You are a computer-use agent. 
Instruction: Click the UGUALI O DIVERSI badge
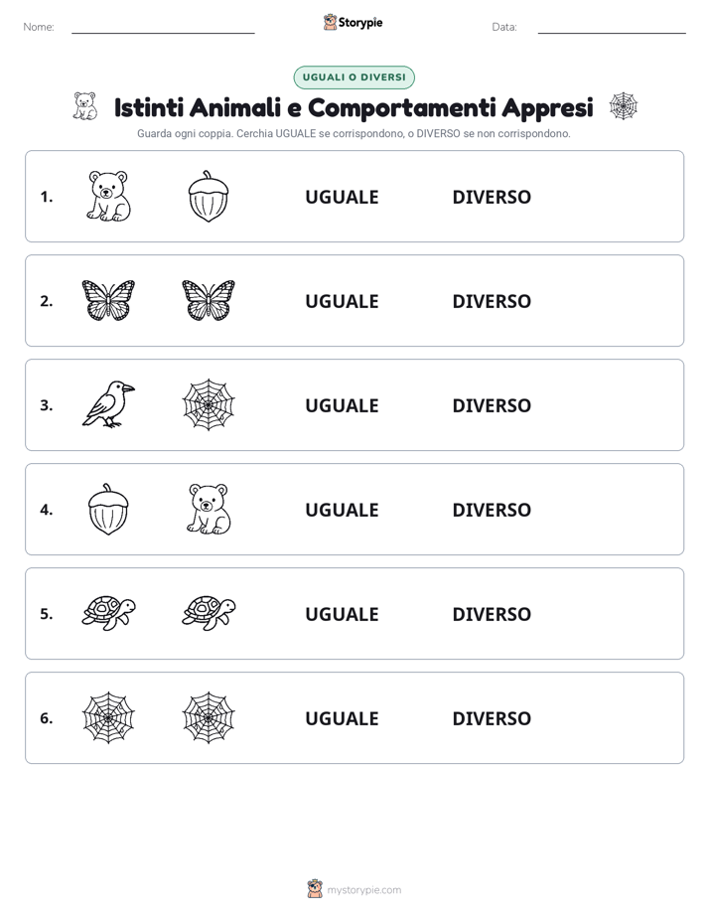coord(354,77)
